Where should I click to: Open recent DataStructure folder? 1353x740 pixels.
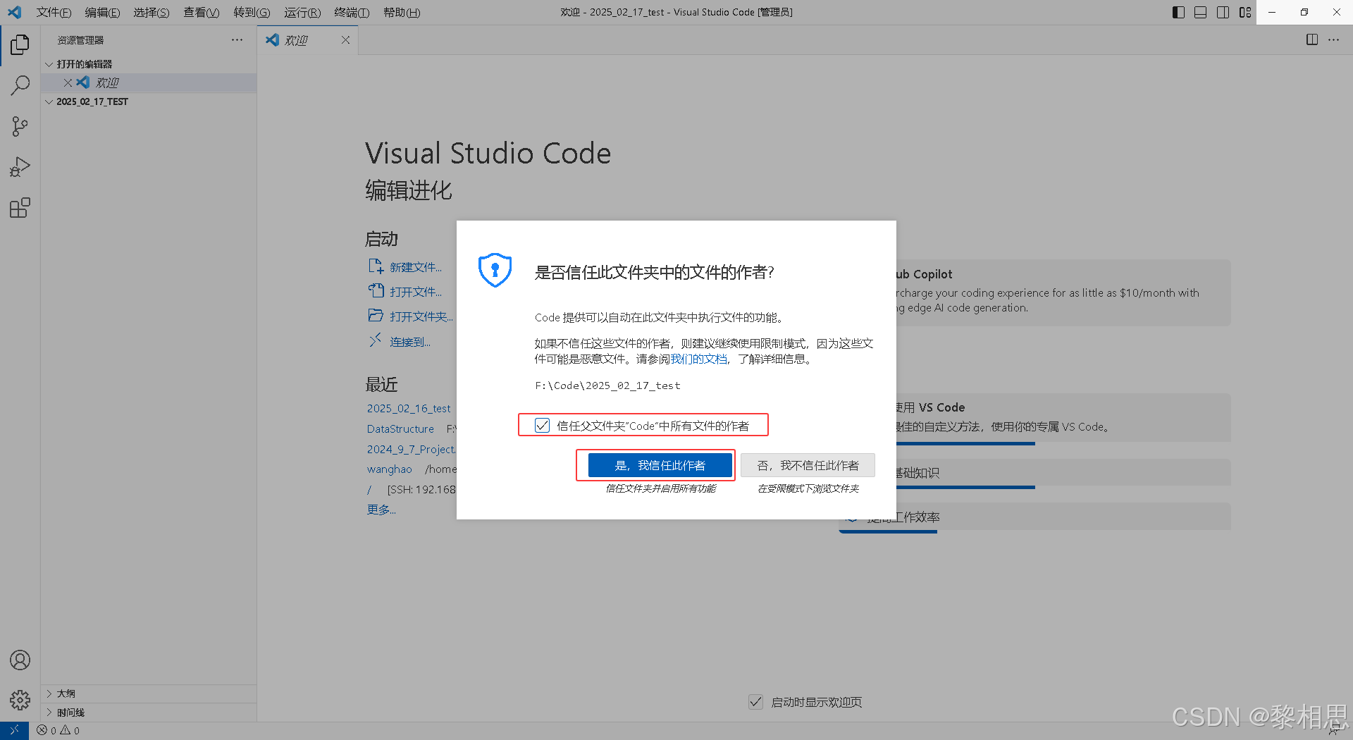point(400,428)
